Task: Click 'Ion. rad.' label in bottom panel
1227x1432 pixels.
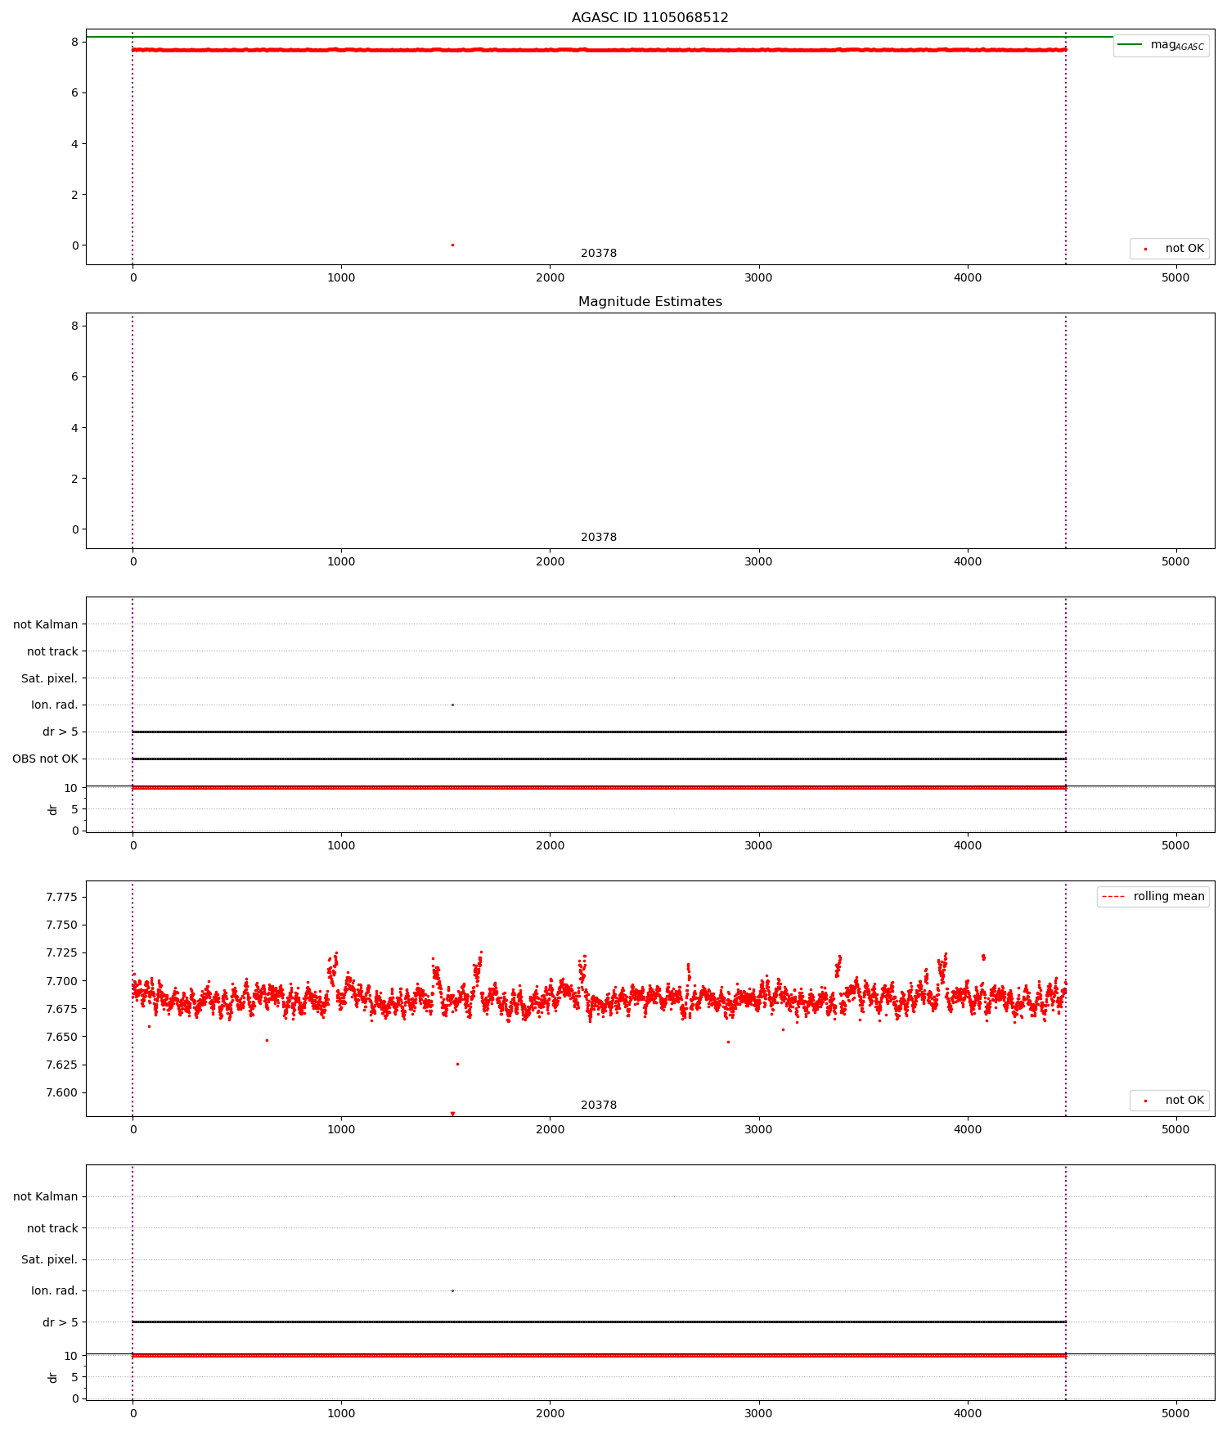Action: (x=55, y=1290)
